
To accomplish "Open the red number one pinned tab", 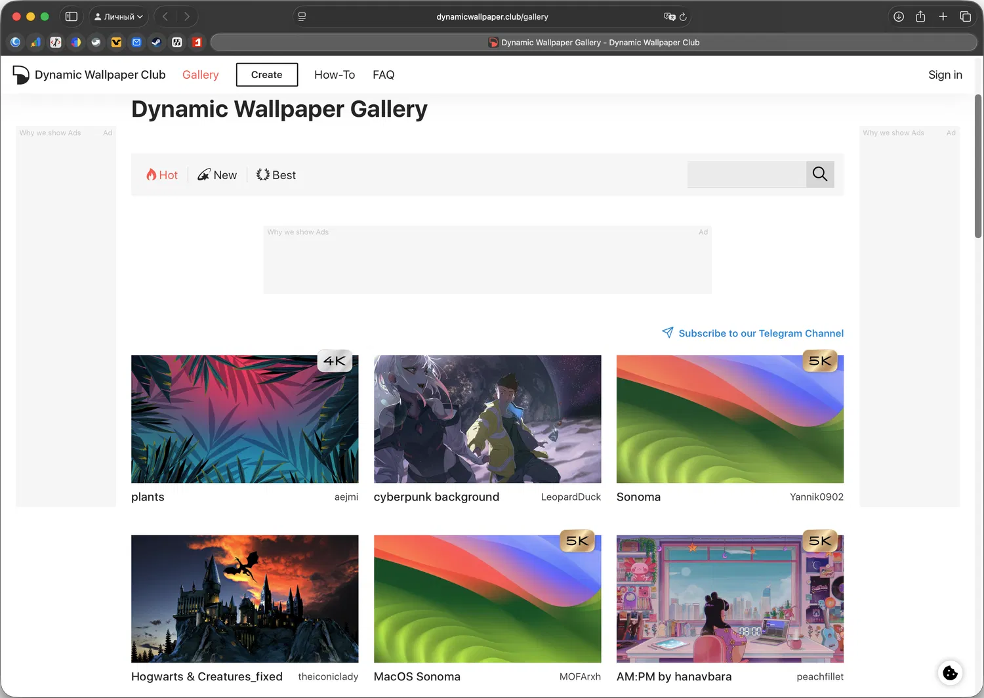I will tap(197, 42).
